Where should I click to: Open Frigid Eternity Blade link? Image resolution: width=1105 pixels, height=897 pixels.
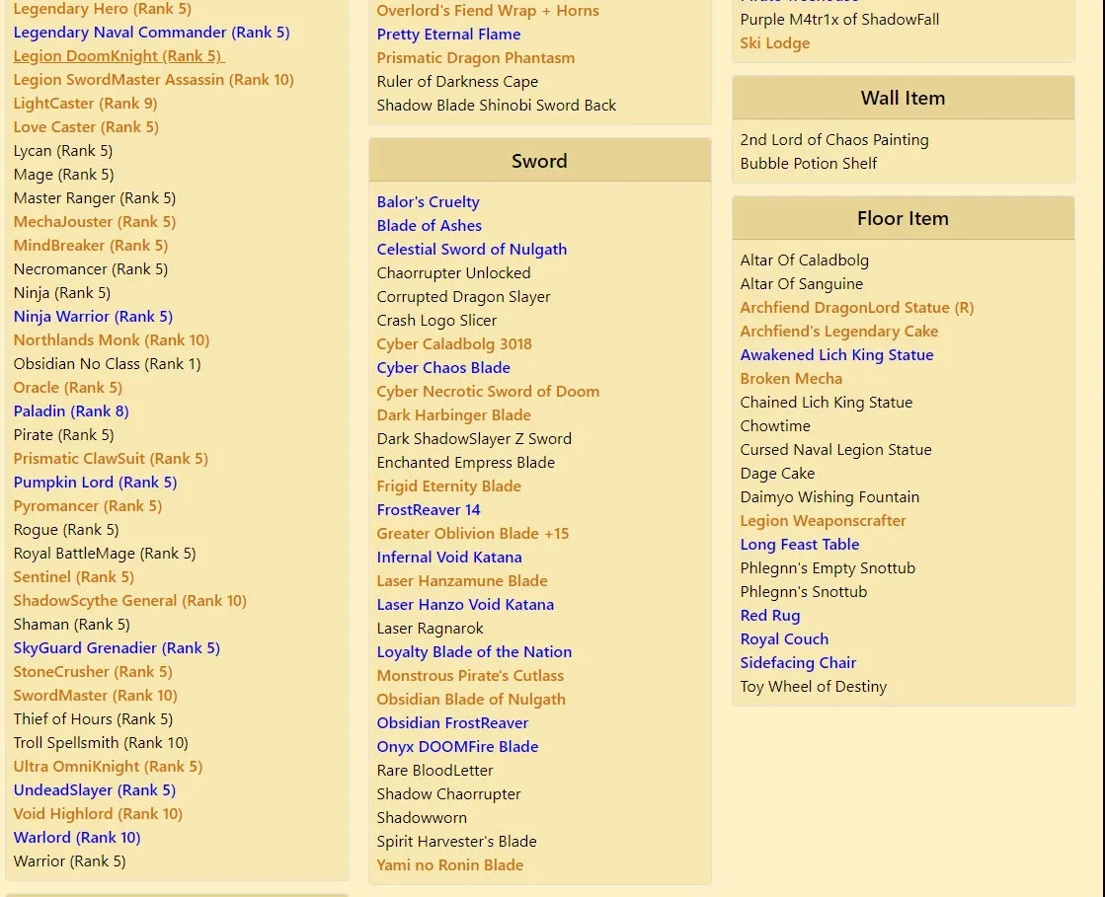(449, 486)
